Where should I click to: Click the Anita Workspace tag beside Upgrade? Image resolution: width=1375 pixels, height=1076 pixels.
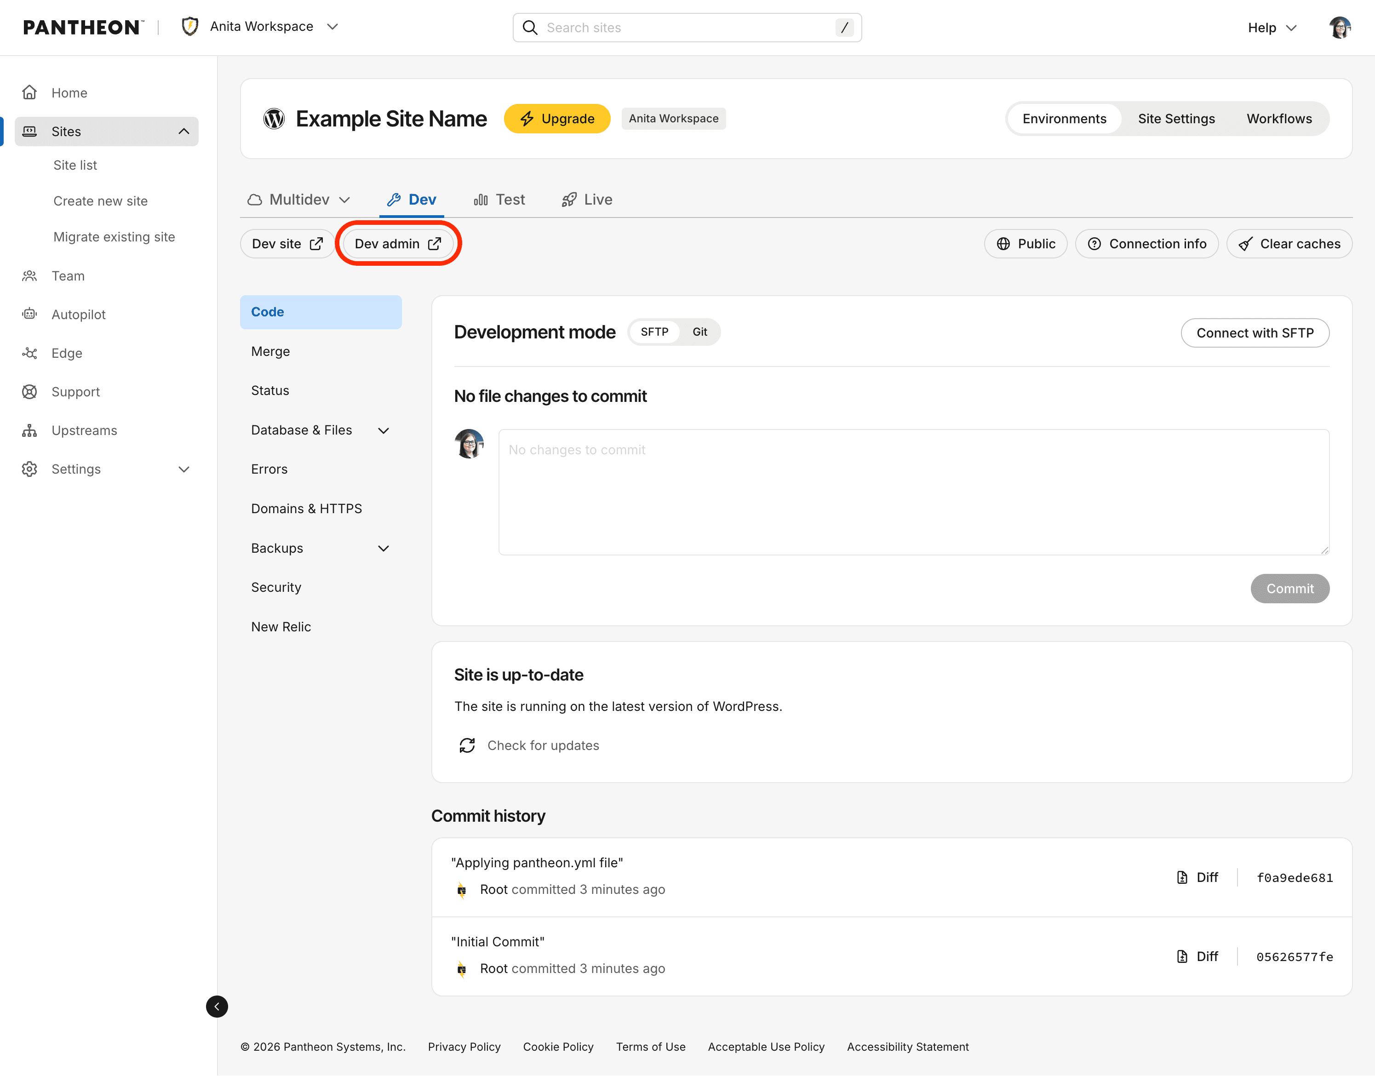(673, 119)
